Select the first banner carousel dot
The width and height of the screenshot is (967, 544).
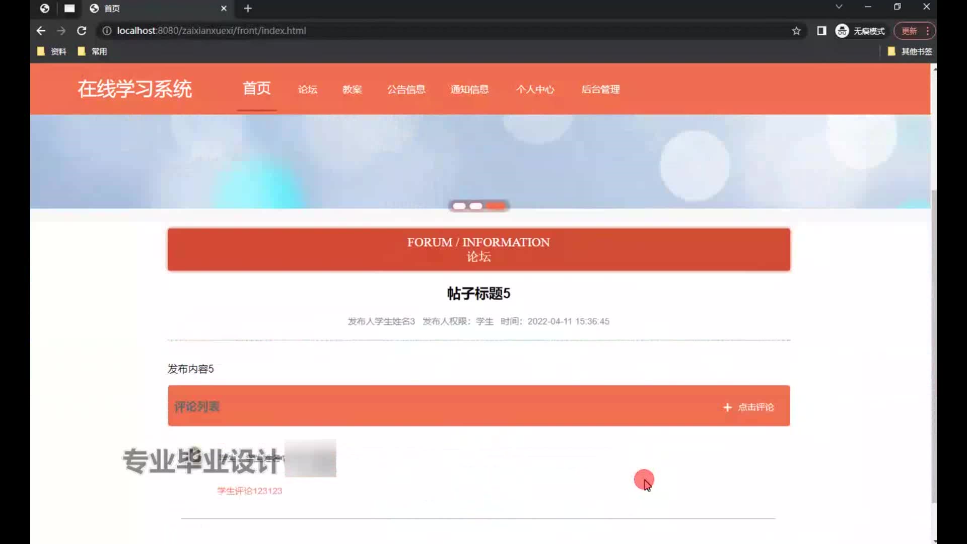[x=459, y=206]
